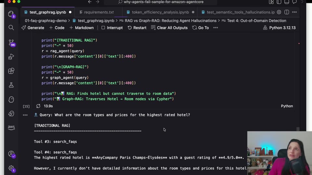Open the Testing beaker view

coord(11,85)
